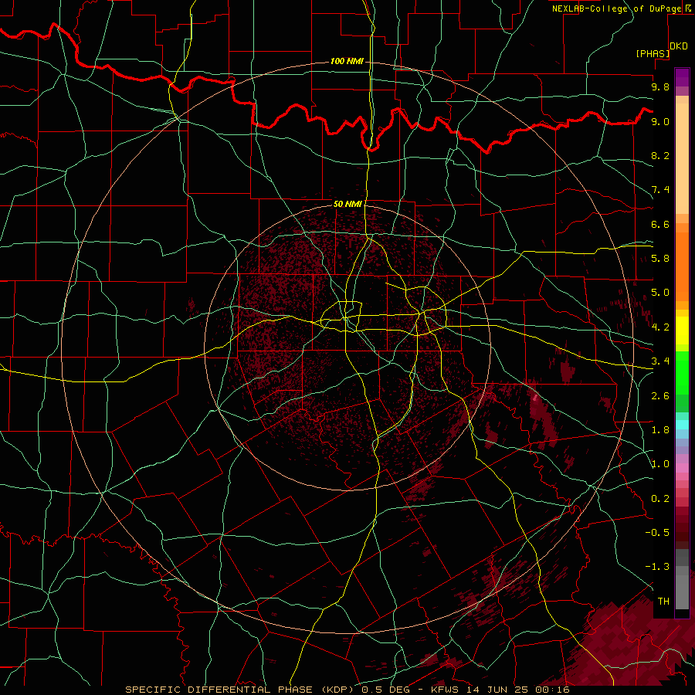The width and height of the screenshot is (695, 695).
Task: Select the 5.0 scale value
Action: coord(660,293)
